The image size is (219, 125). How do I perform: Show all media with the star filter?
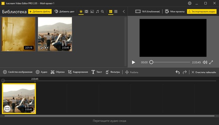tap(81, 11)
